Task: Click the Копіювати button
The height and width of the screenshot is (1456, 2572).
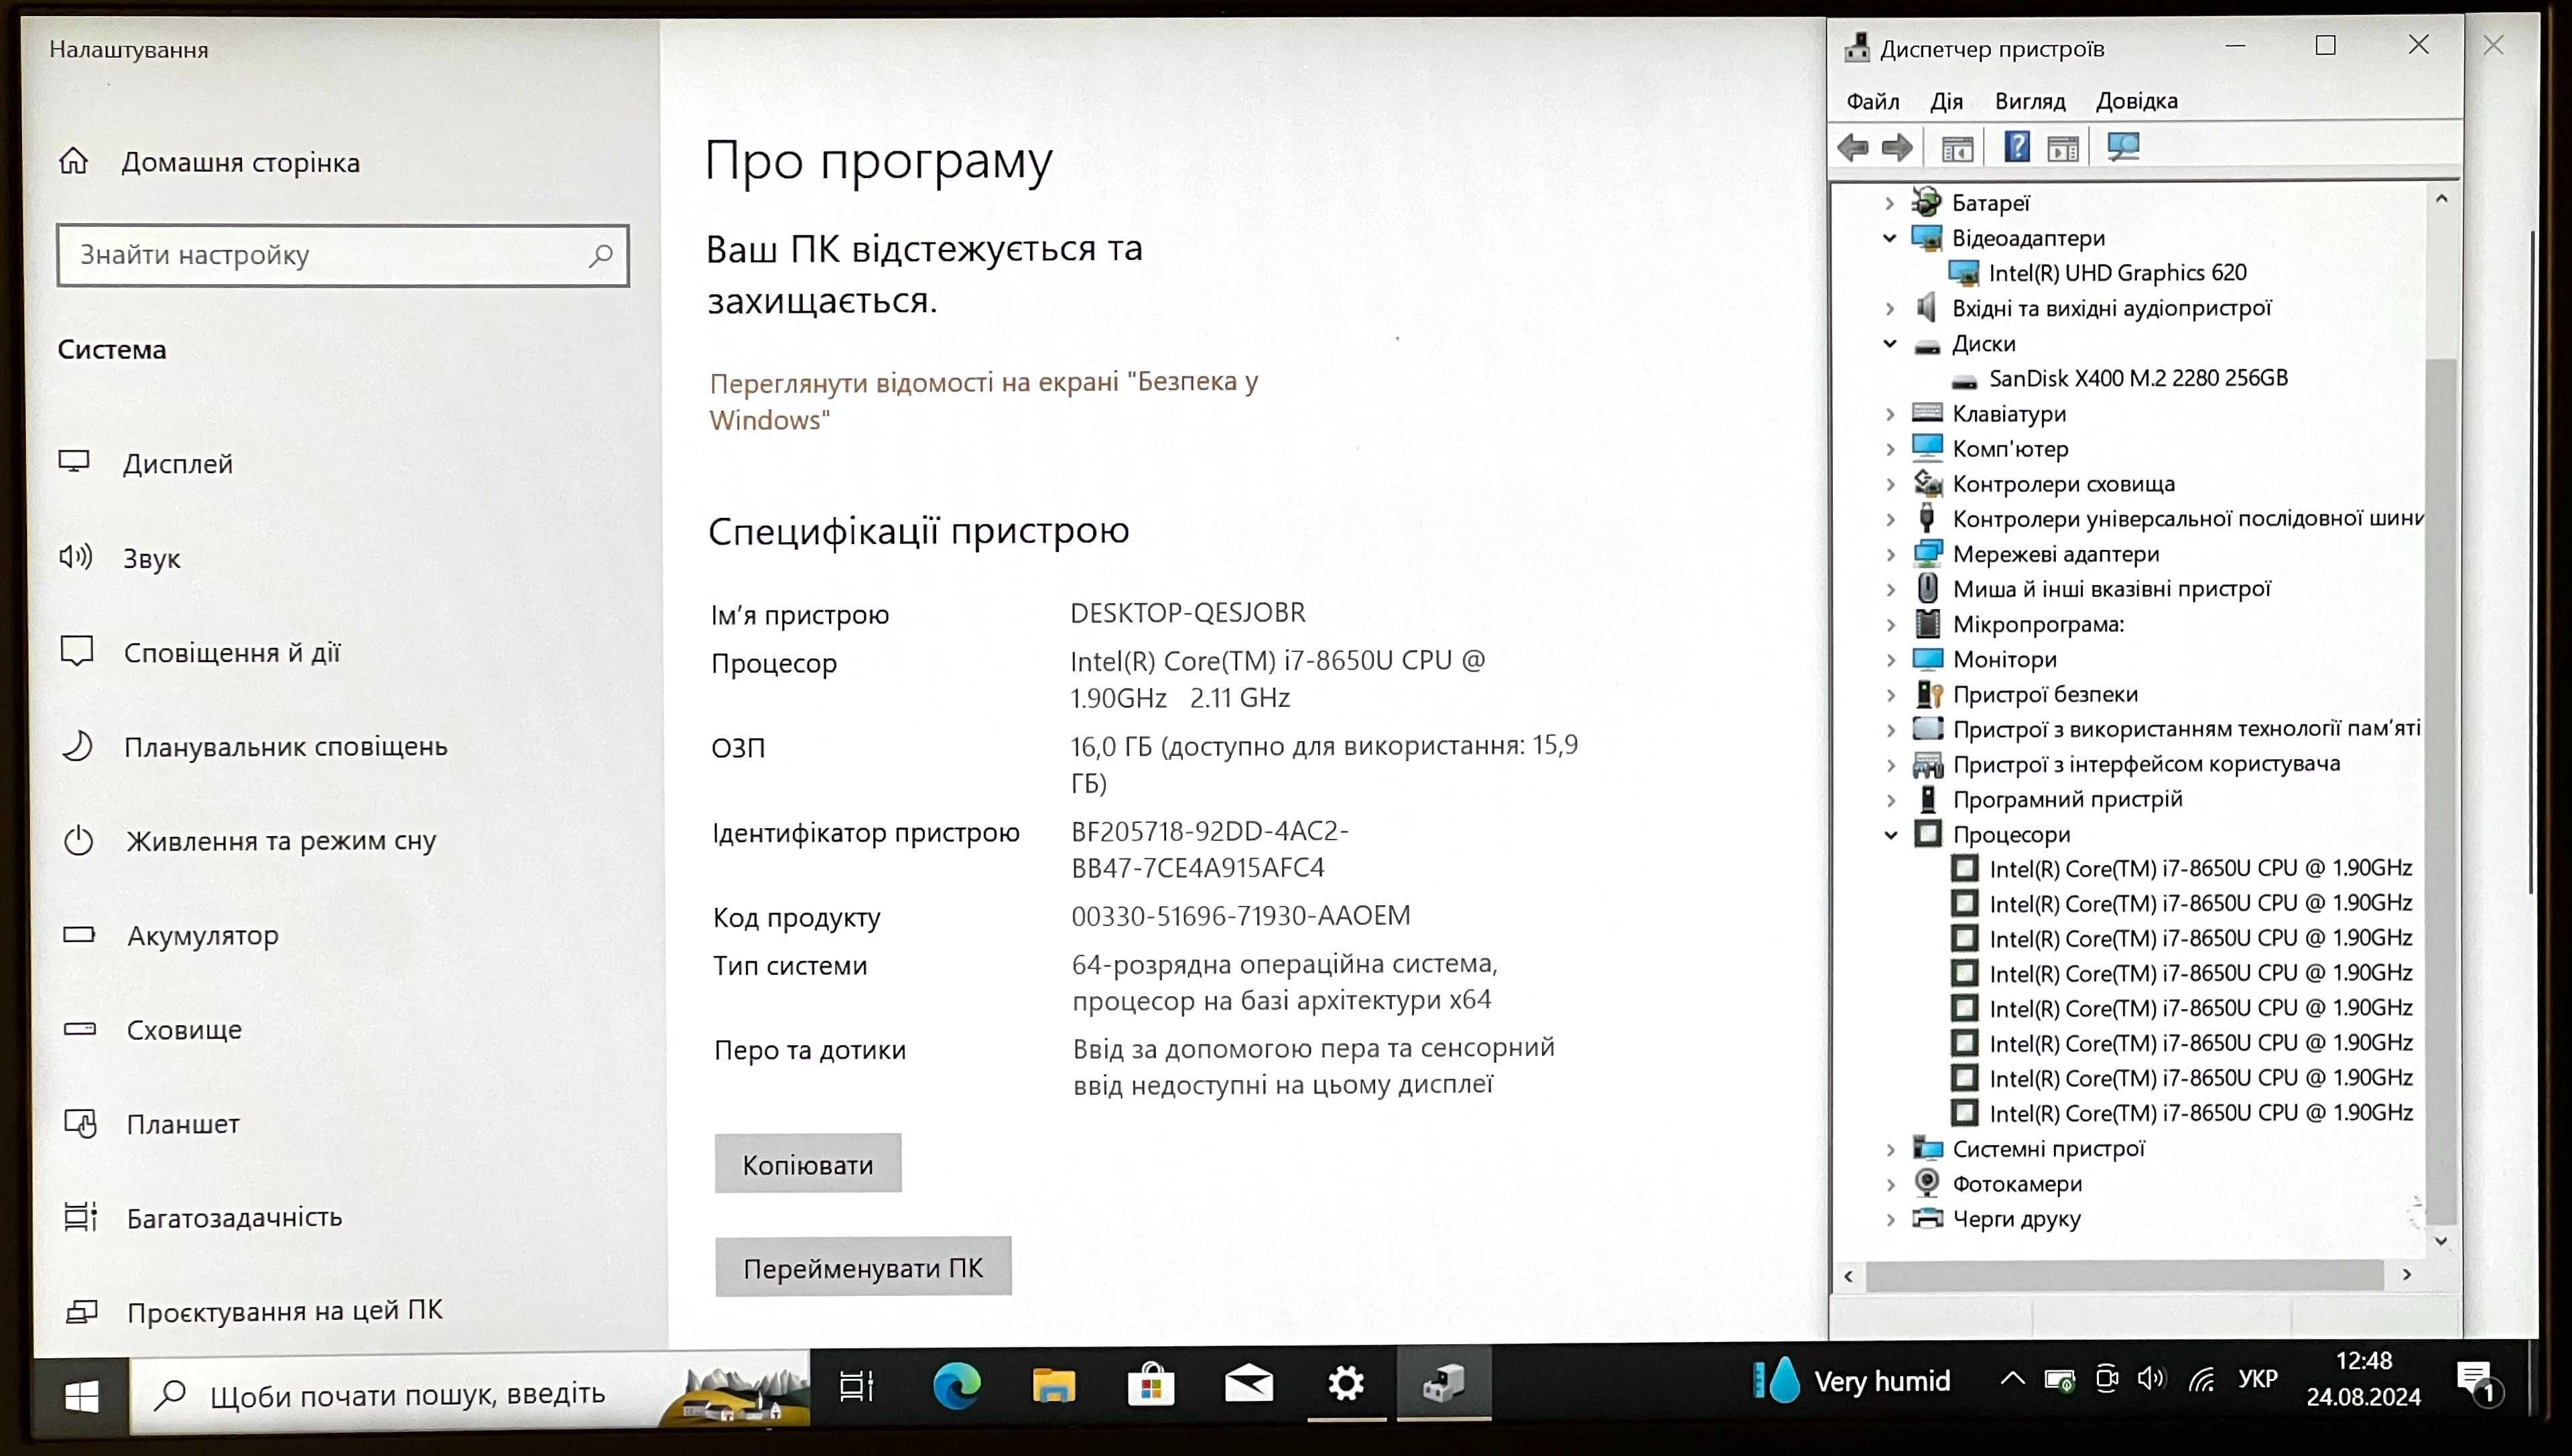Action: pyautogui.click(x=808, y=1163)
